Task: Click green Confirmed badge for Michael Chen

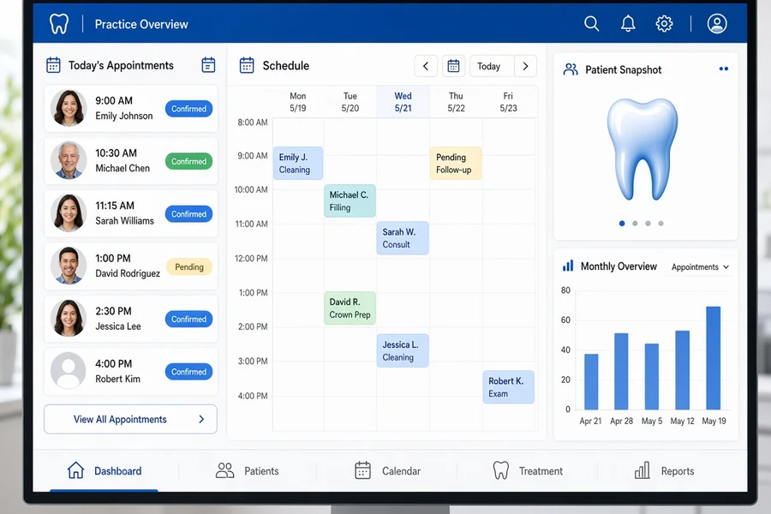Action: tap(188, 161)
